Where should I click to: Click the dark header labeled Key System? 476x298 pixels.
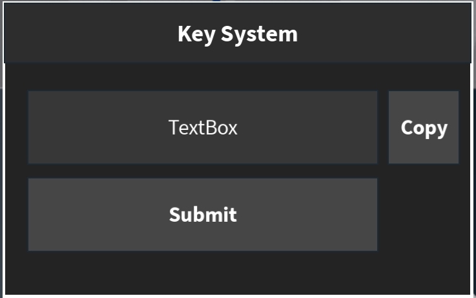click(x=238, y=34)
